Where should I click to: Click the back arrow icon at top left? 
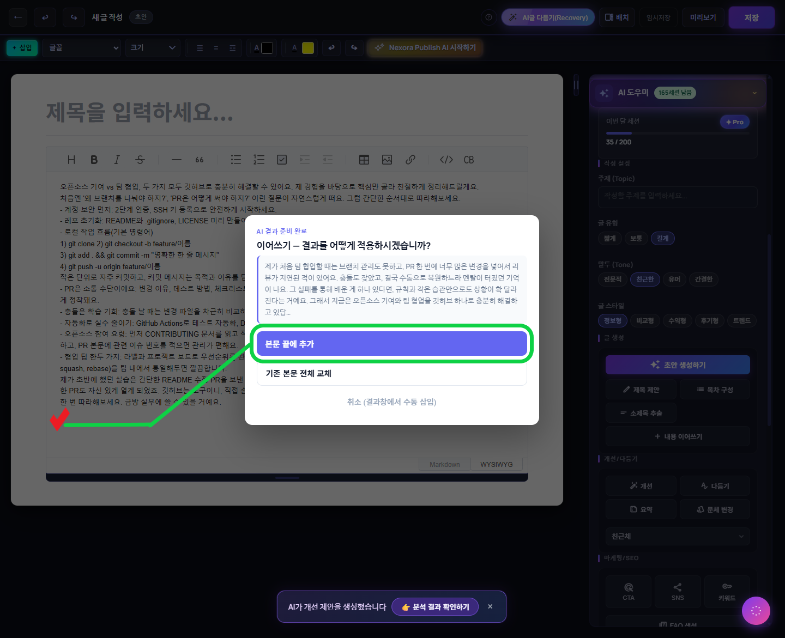(x=18, y=17)
